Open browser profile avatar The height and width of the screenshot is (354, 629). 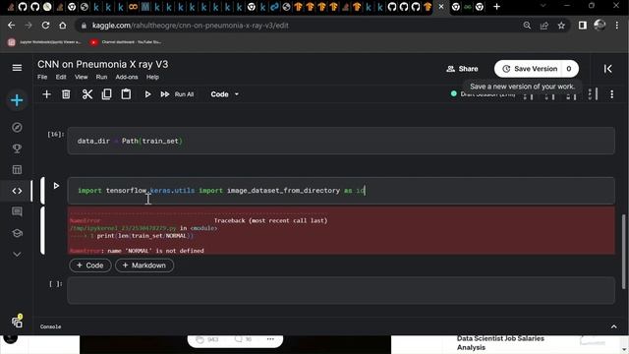tap(600, 25)
